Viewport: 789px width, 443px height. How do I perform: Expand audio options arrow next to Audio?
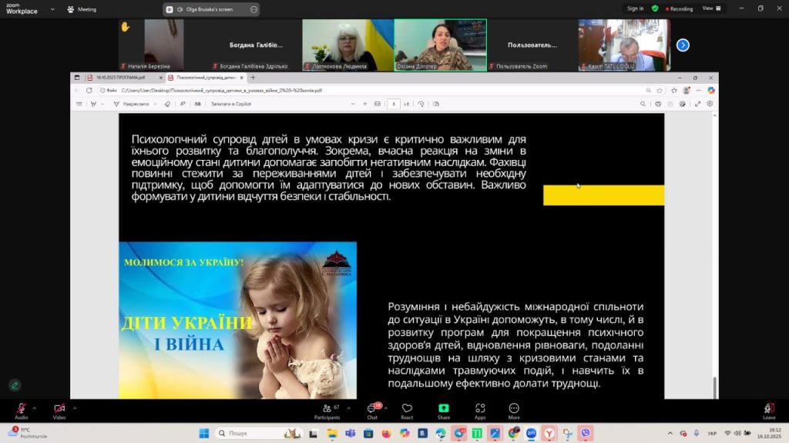point(36,408)
